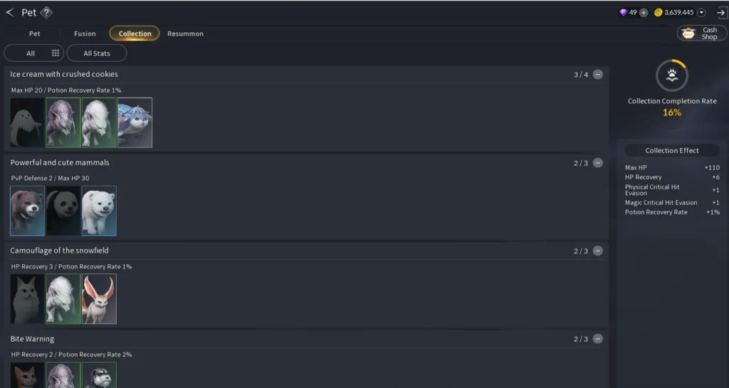
Task: Click the plus icon to add diamonds
Action: 644,13
